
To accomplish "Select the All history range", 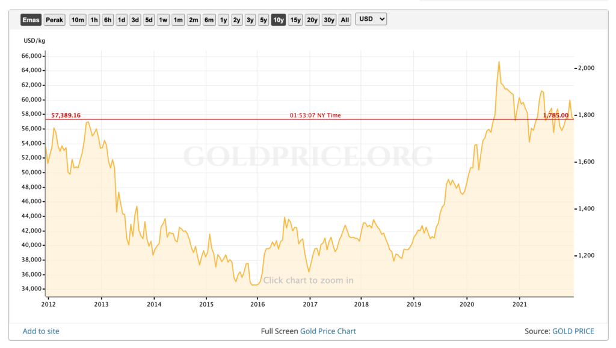I will coord(345,19).
